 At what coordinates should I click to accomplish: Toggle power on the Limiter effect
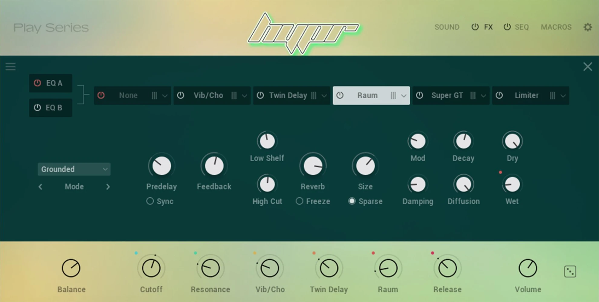(x=499, y=95)
